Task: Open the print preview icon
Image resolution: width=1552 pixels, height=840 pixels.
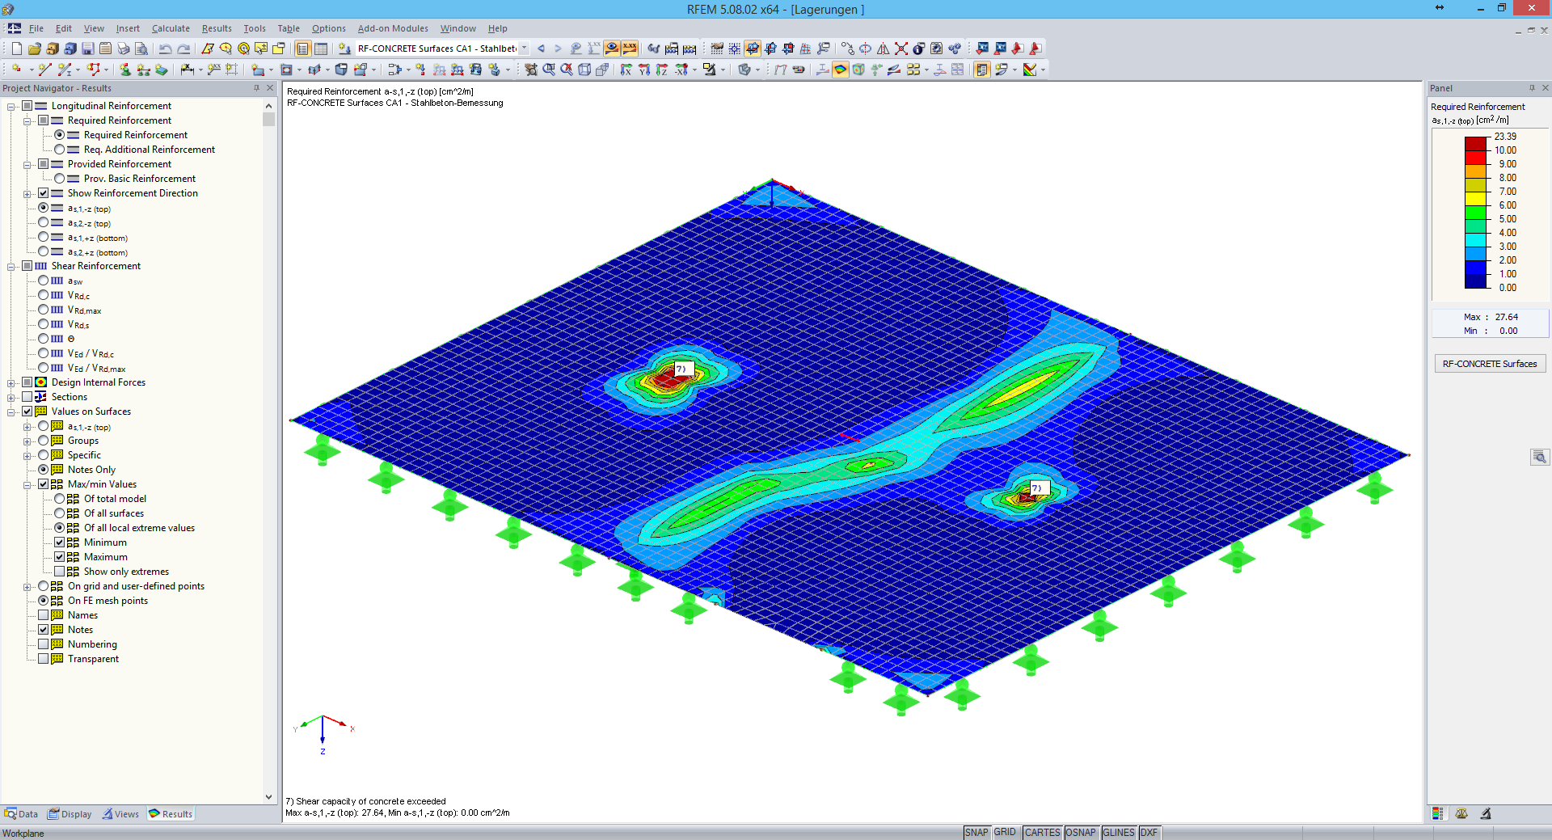Action: click(141, 49)
